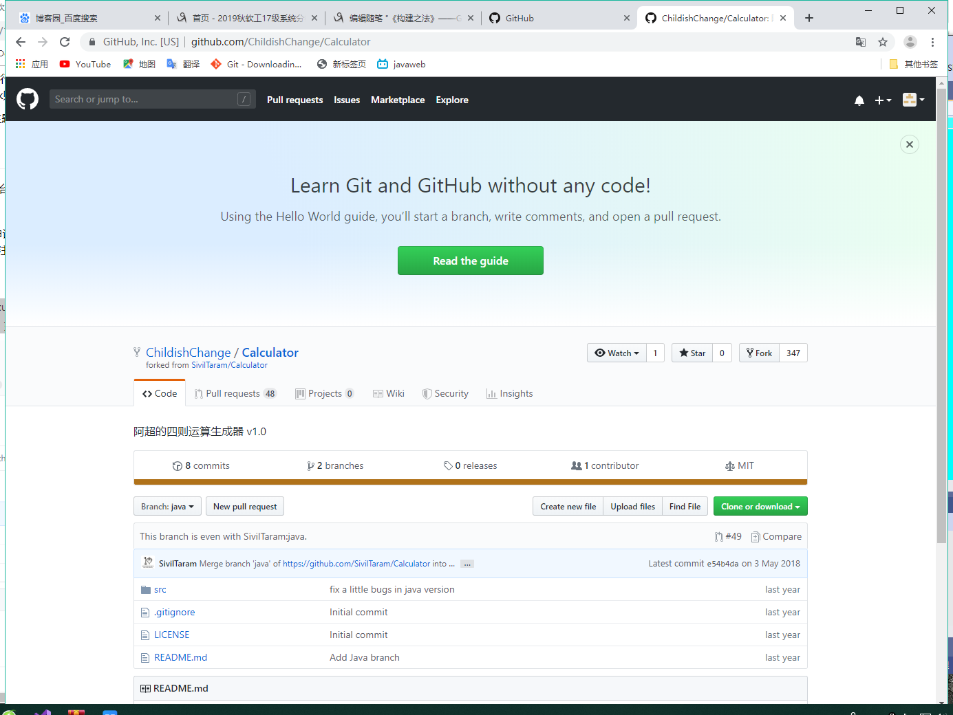The image size is (953, 715).
Task: Close the ChildishChange/Calculator tab
Action: pyautogui.click(x=783, y=18)
